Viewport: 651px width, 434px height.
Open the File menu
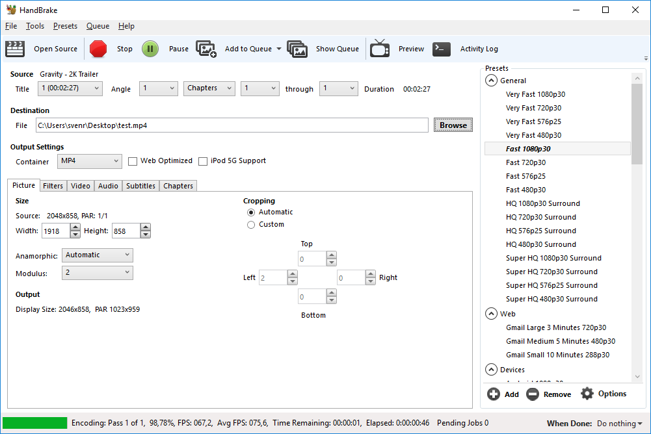11,26
